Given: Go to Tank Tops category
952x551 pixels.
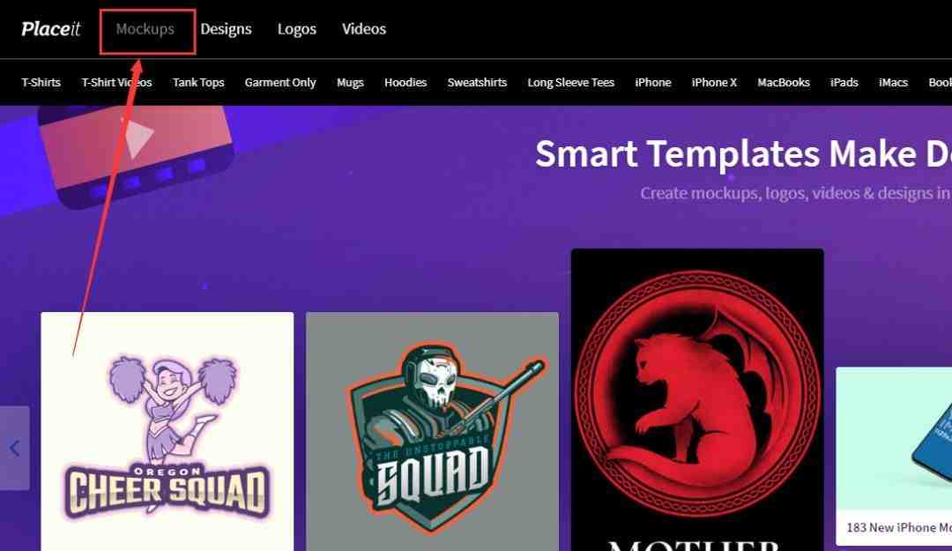Looking at the screenshot, I should coord(198,82).
